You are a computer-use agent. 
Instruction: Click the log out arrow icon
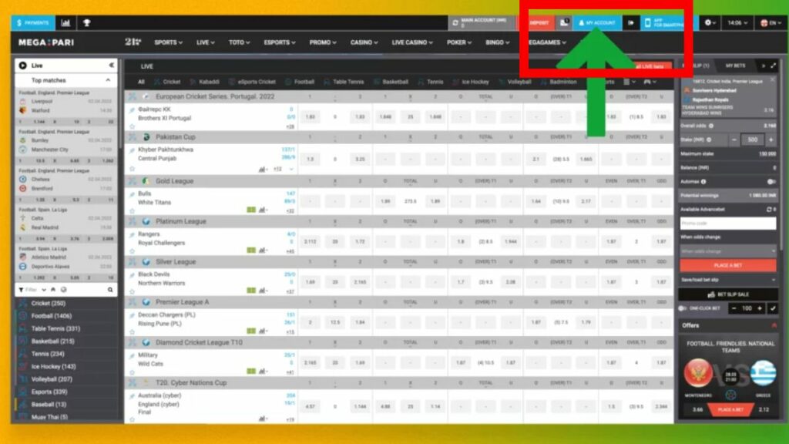(x=630, y=22)
